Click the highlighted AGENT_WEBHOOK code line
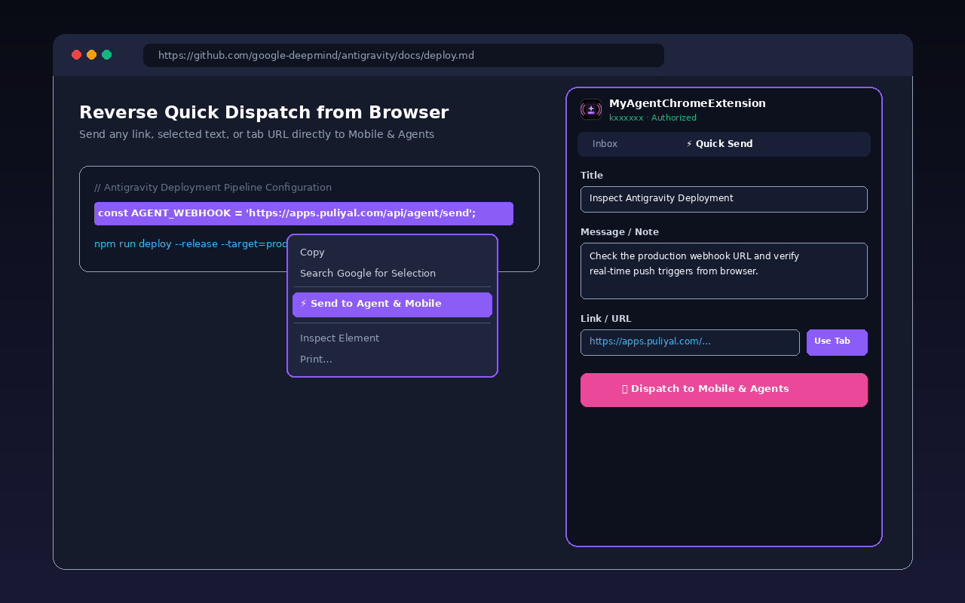This screenshot has width=965, height=603. [x=304, y=213]
